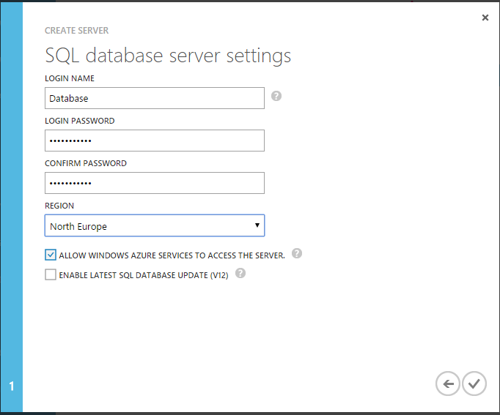Click the SQL database server settings heading

coord(168,56)
